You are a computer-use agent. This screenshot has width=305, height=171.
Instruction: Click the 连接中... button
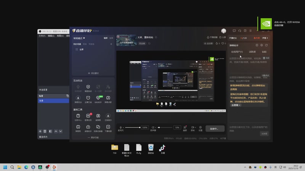coord(215,128)
